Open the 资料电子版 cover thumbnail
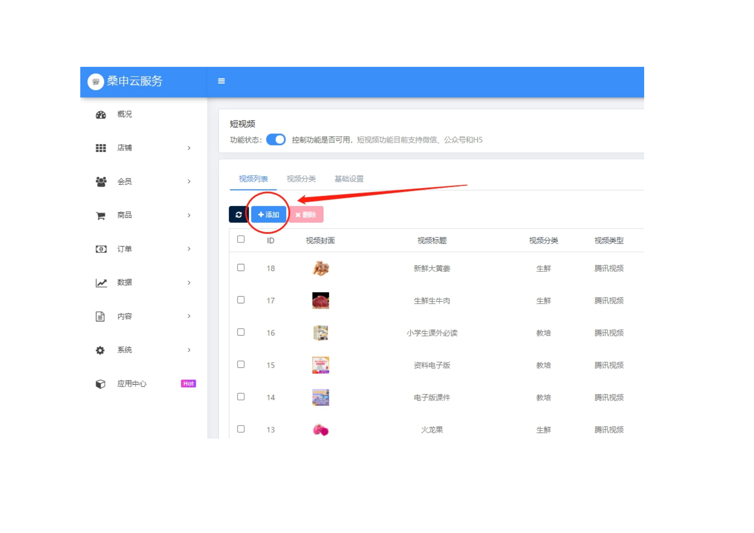This screenshot has height=533, width=754. click(321, 365)
